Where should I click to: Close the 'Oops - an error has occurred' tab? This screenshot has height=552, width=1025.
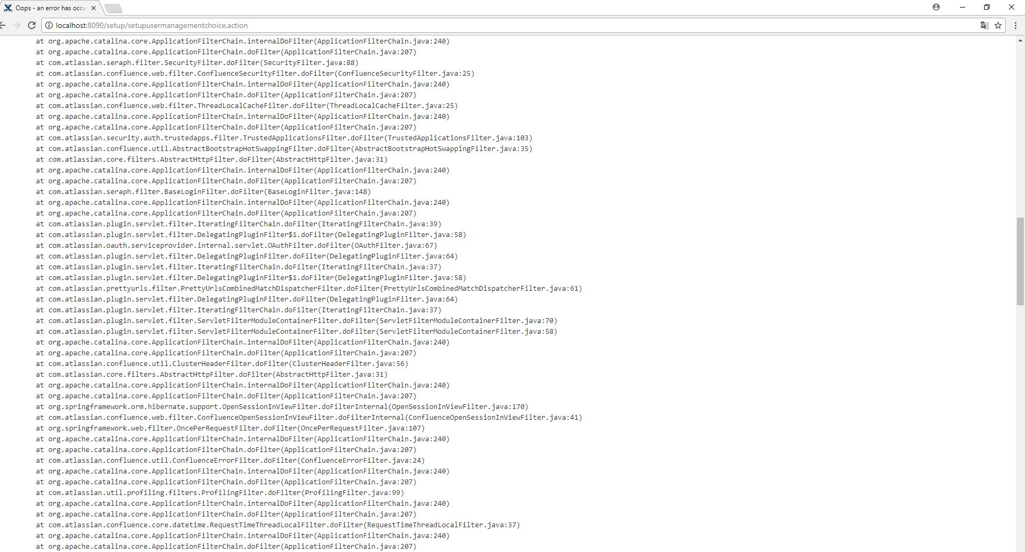point(94,8)
